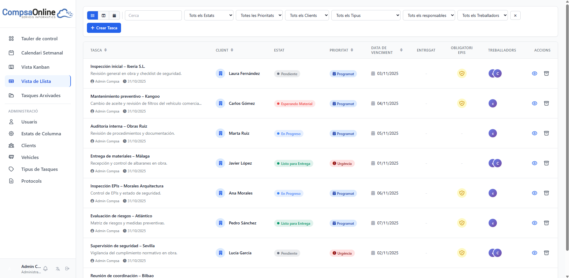This screenshot has width=569, height=278.
Task: Switch to kanban columns view button
Action: pyautogui.click(x=104, y=15)
